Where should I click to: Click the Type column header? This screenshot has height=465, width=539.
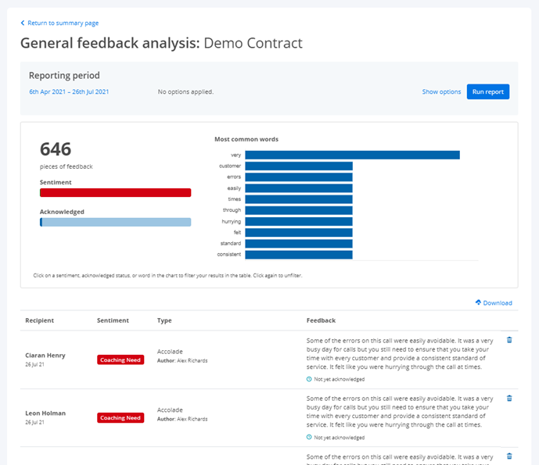tap(164, 320)
